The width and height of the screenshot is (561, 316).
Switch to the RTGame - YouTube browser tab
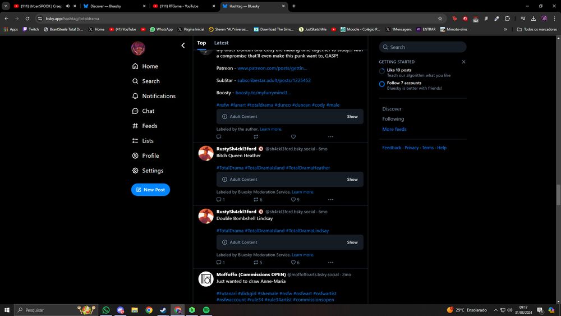[x=184, y=6]
